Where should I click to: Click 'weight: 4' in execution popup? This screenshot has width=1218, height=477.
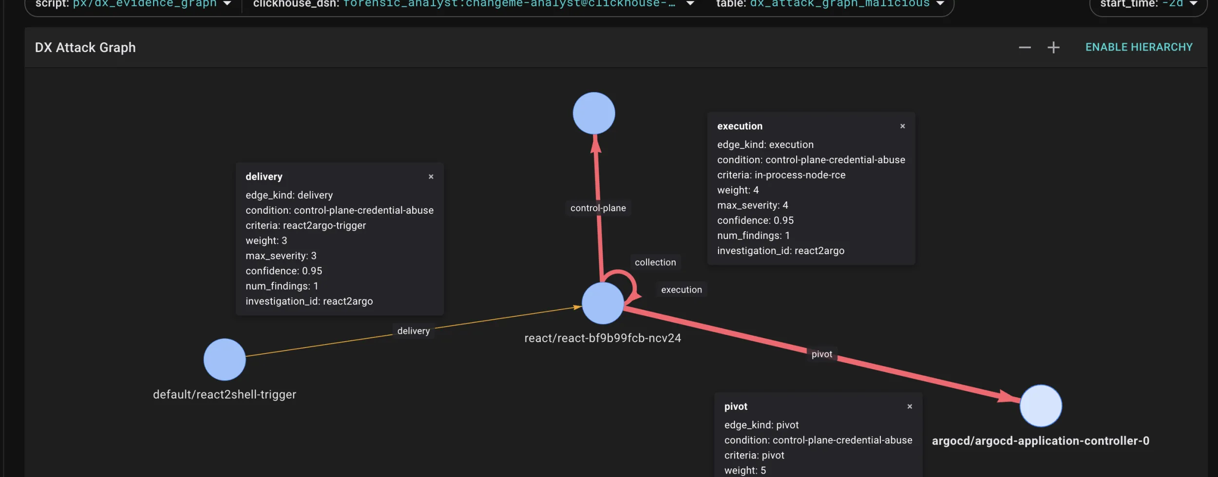pyautogui.click(x=738, y=190)
